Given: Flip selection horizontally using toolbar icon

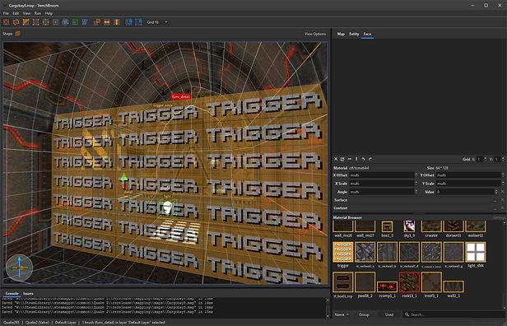Looking at the screenshot, I should click(107, 22).
